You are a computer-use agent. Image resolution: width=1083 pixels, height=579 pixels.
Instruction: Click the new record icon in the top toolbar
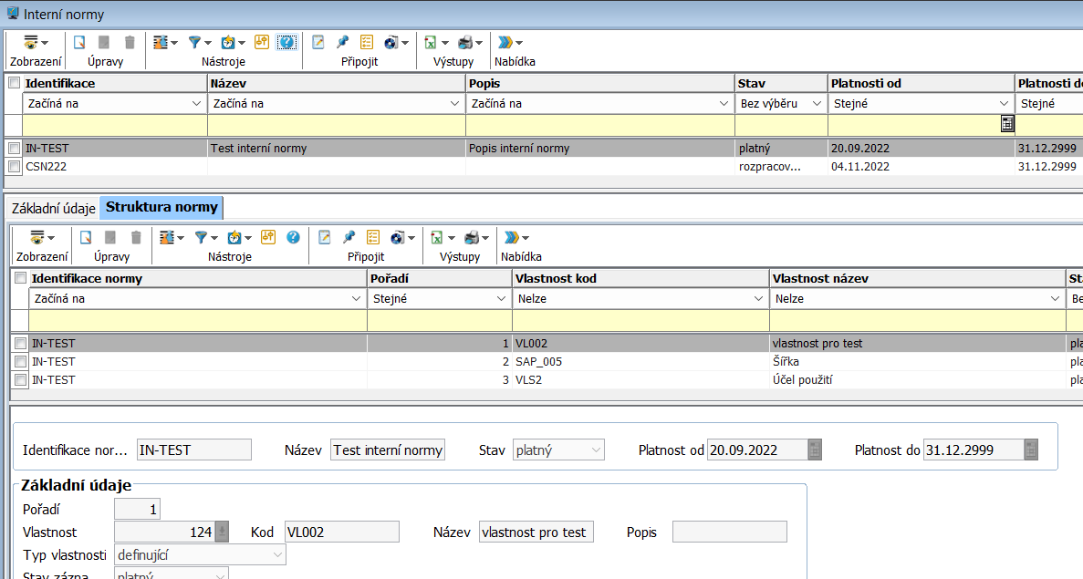coord(78,42)
